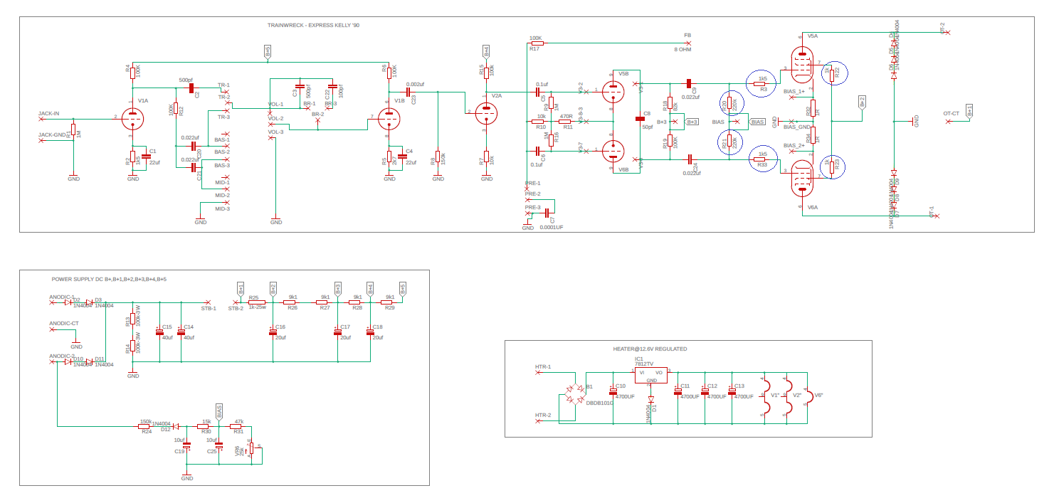Select the VOL-3 connection pad
Image resolution: width=1049 pixels, height=503 pixels.
click(x=271, y=138)
